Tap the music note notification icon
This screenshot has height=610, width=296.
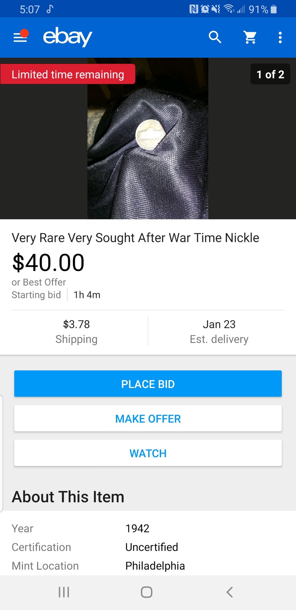50,9
